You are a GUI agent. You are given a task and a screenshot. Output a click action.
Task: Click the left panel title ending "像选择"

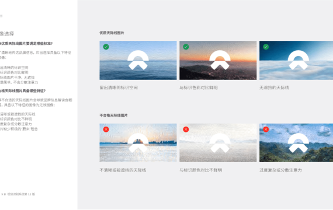pyautogui.click(x=7, y=34)
